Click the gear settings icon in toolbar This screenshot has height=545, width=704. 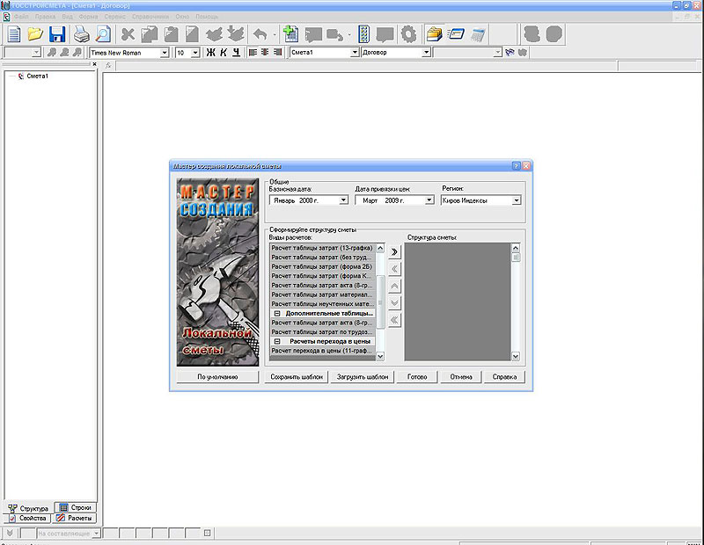(407, 34)
